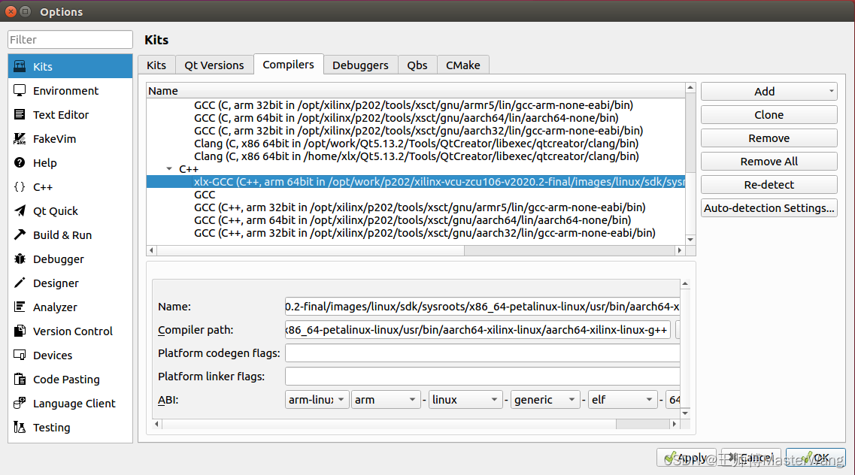Viewport: 855px width, 475px height.
Task: Click the Compiler path input field
Action: click(478, 330)
